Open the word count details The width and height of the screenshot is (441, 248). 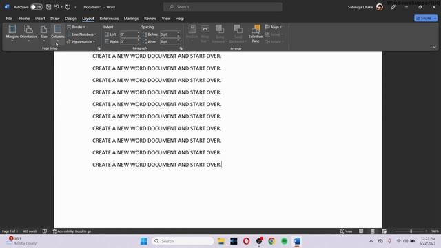(30, 231)
